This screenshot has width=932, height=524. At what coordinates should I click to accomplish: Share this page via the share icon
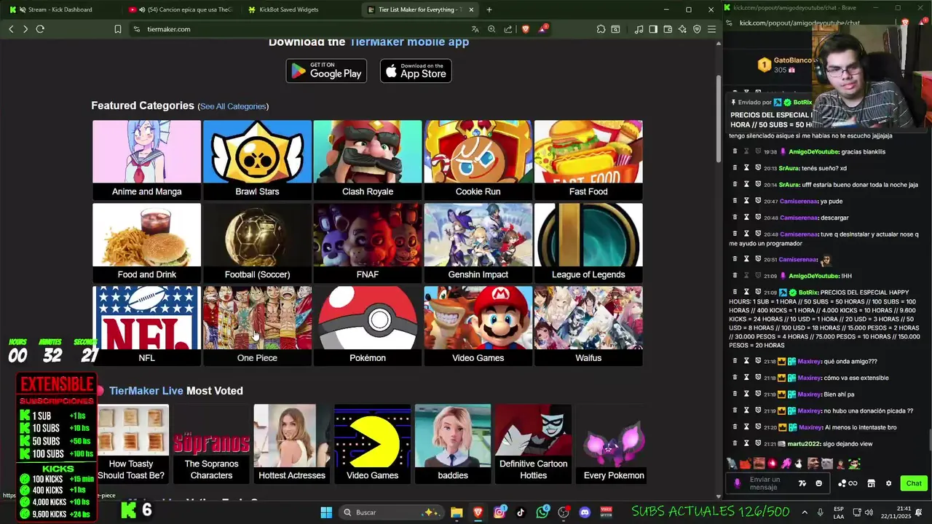coord(508,29)
